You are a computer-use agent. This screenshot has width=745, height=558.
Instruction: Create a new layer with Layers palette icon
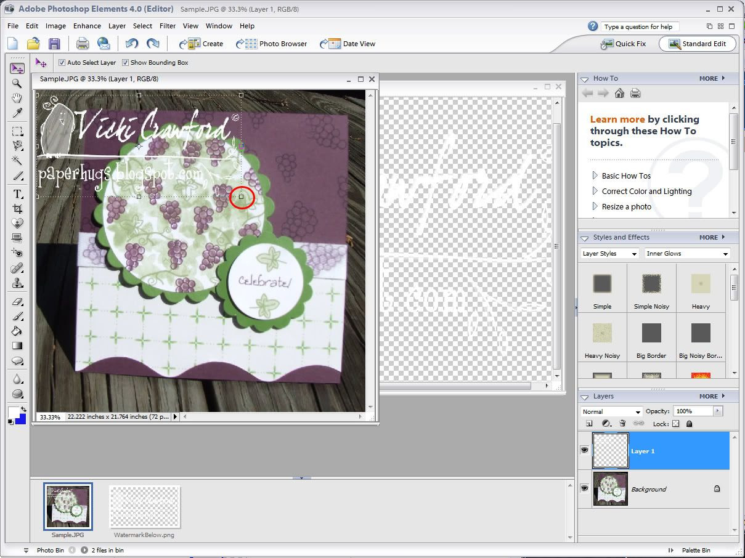click(589, 424)
